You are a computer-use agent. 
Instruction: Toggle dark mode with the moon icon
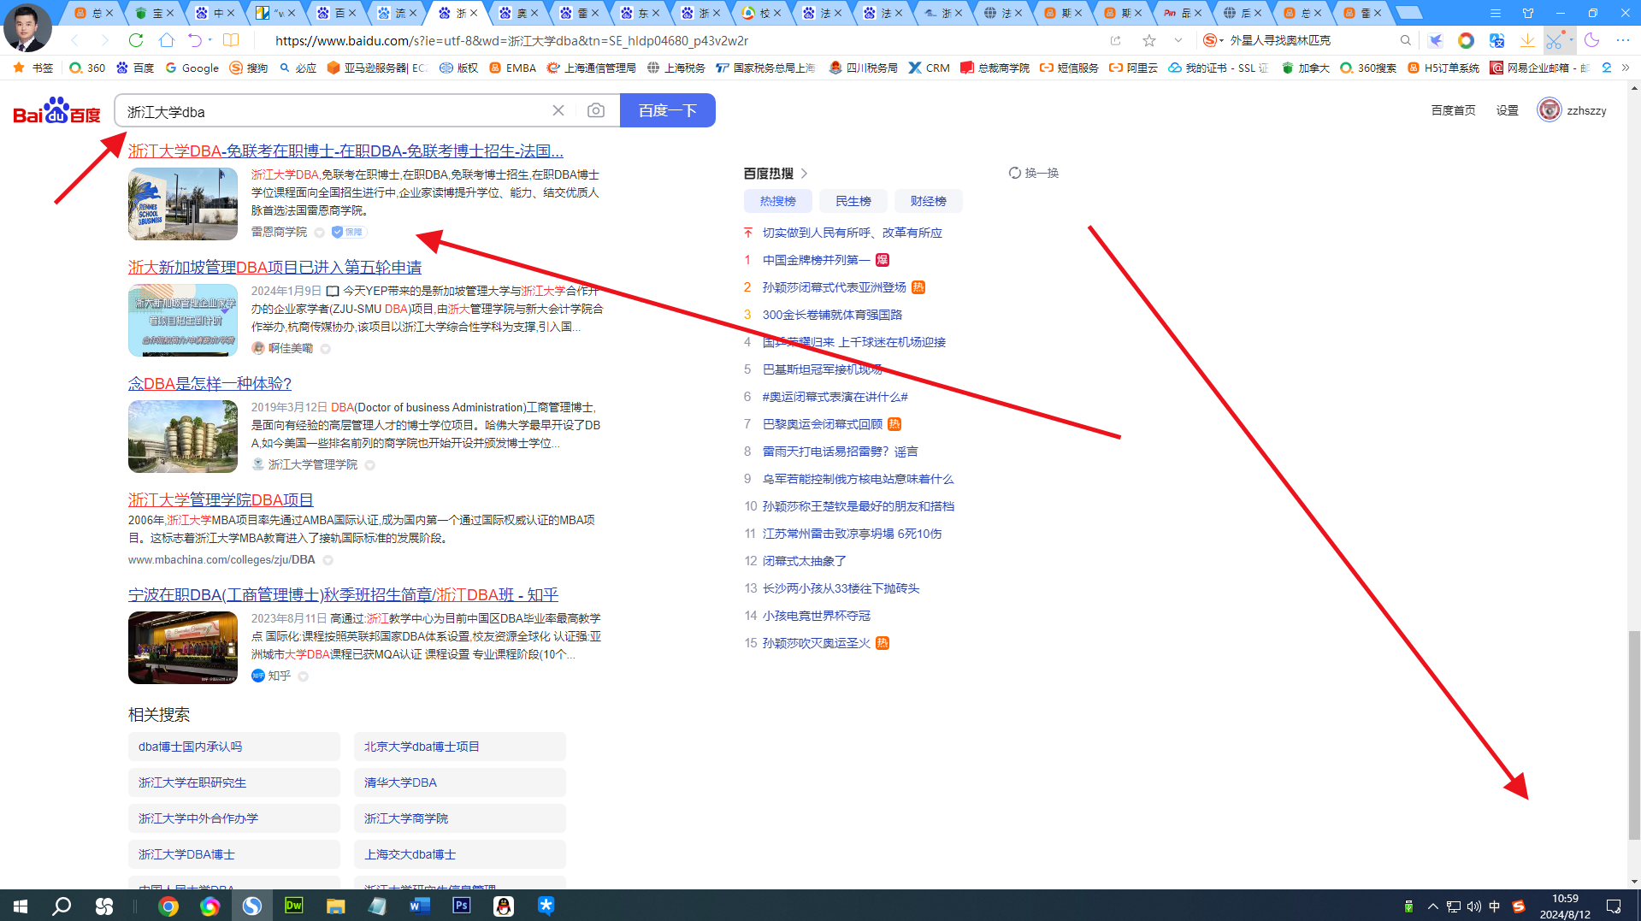[x=1591, y=40]
